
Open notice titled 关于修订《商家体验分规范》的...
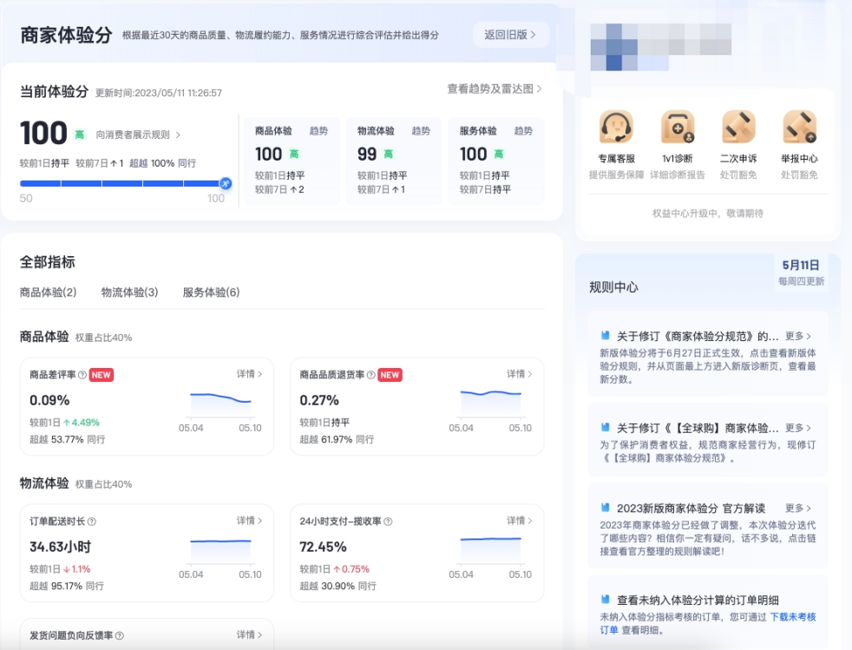click(x=698, y=336)
